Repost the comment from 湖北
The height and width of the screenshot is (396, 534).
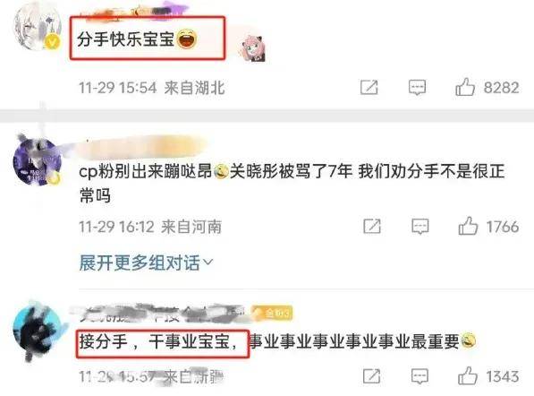tap(369, 87)
